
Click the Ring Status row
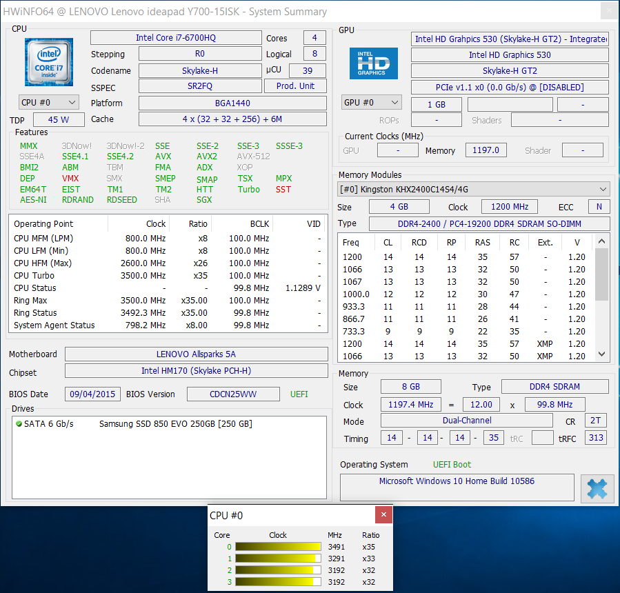tap(168, 313)
